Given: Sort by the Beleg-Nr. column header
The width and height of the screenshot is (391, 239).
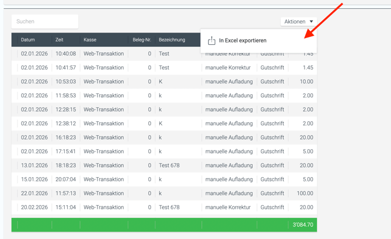Looking at the screenshot, I should coord(142,40).
